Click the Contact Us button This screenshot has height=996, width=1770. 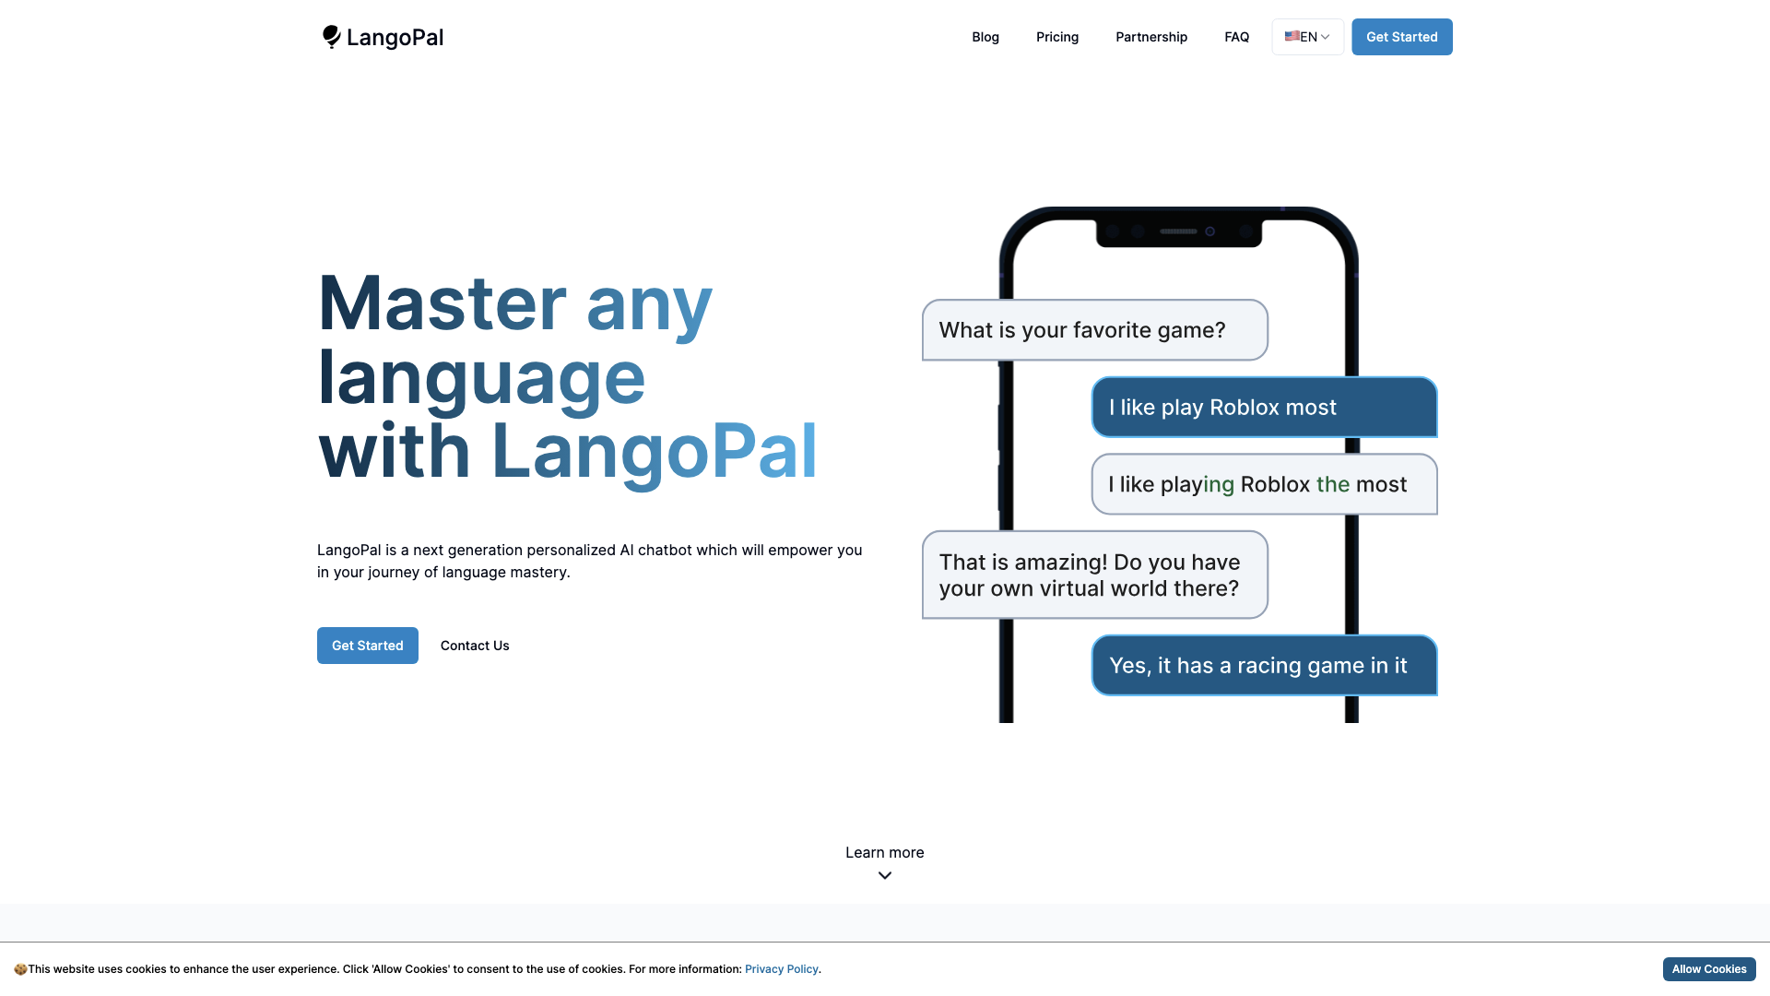coord(474,646)
